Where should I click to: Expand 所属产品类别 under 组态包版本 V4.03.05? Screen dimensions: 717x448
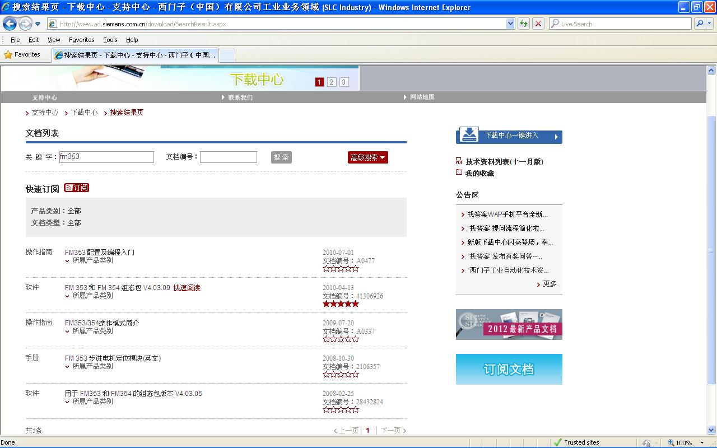90,402
